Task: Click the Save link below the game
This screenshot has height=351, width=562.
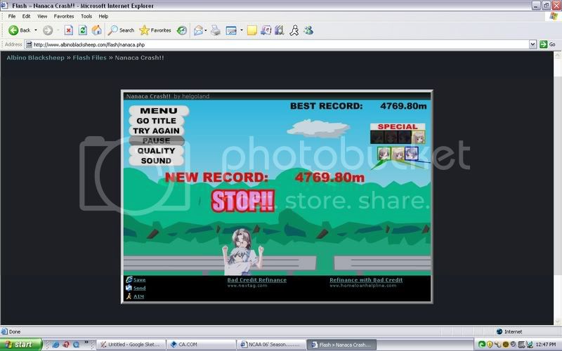Action: [139, 279]
